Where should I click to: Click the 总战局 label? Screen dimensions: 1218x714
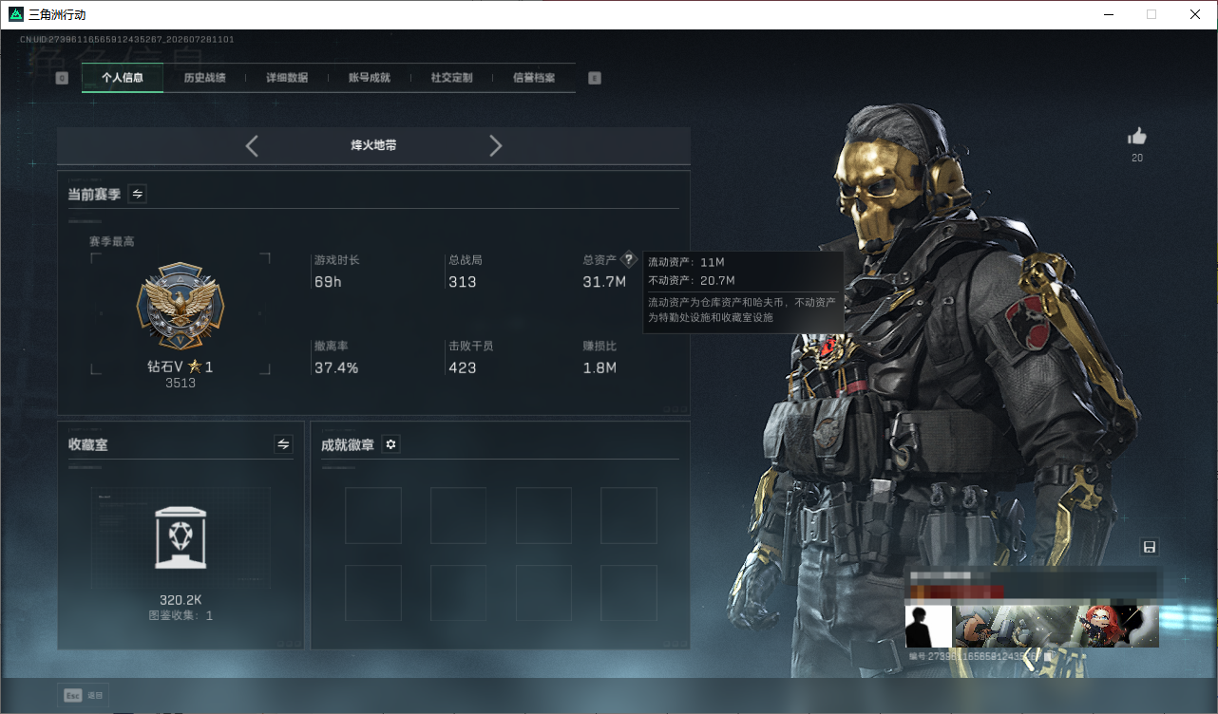466,259
